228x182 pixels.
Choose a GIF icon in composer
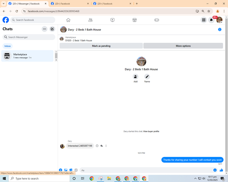pos(76,170)
